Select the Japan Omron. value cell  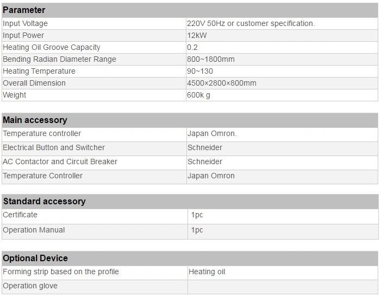click(x=282, y=134)
